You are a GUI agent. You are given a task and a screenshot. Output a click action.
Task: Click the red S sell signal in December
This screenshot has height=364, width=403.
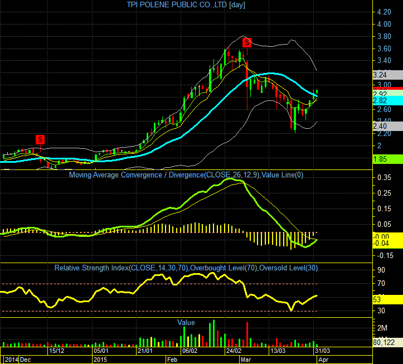[40, 139]
